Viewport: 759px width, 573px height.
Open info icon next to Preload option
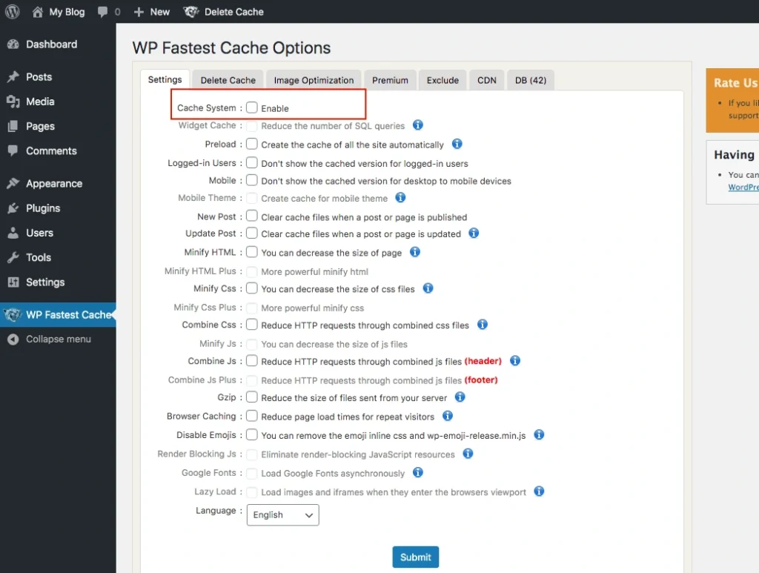457,144
